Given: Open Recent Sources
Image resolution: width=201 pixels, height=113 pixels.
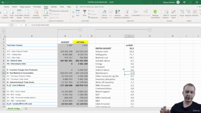Looking at the screenshot, I should [27, 14].
